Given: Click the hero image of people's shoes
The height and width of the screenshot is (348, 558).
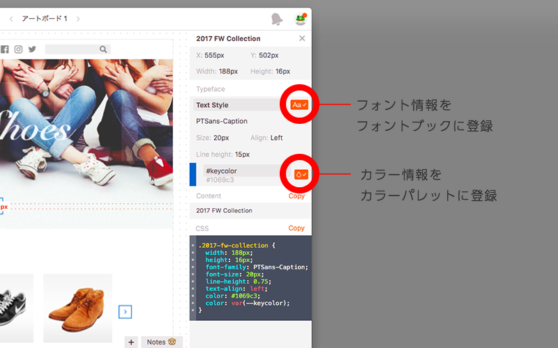Looking at the screenshot, I should point(86,144).
